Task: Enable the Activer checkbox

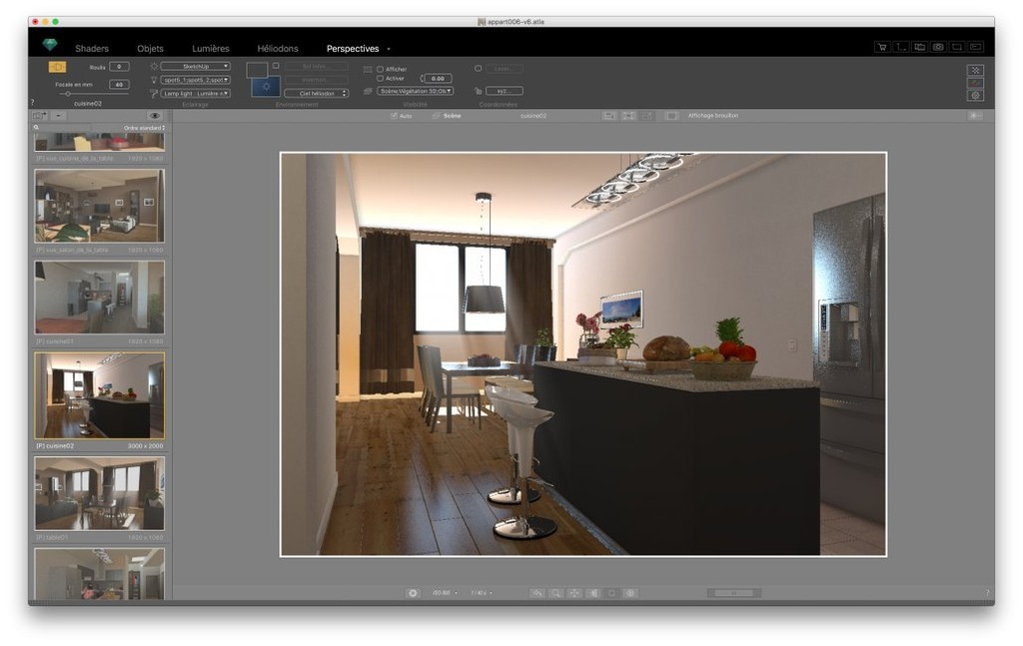Action: tap(380, 78)
